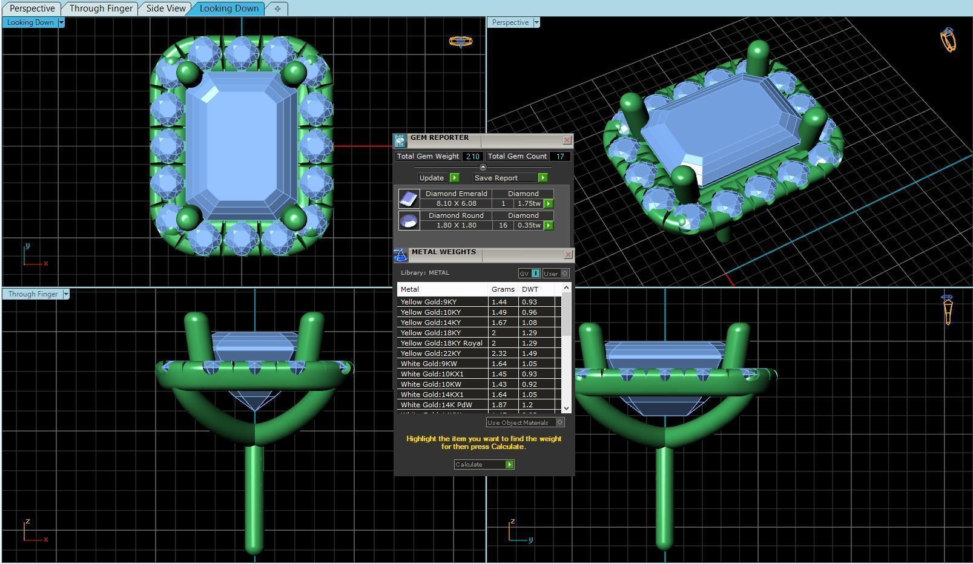Click the Diamond Round gem thumbnail
Screen dimensions: 973x564
click(409, 220)
